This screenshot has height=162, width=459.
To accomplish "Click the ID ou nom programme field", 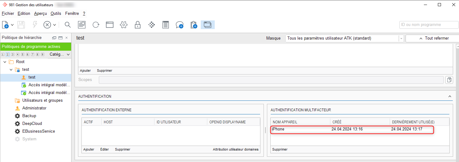I will (428, 25).
